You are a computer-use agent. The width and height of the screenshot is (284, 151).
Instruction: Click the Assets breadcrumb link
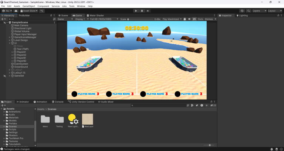point(41,109)
